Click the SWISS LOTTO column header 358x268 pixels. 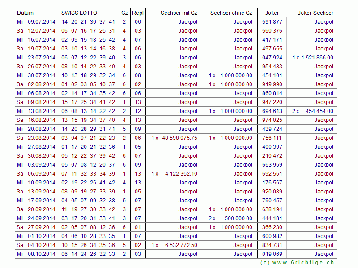pos(79,13)
